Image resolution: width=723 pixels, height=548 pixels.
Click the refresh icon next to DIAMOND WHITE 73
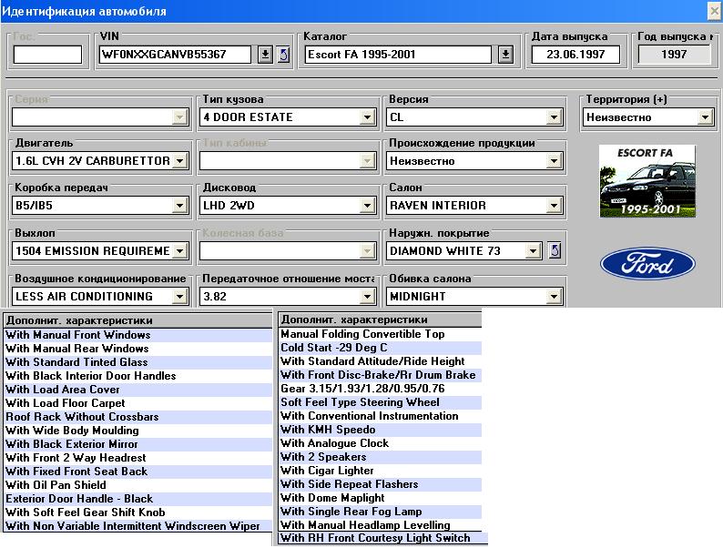click(x=555, y=250)
